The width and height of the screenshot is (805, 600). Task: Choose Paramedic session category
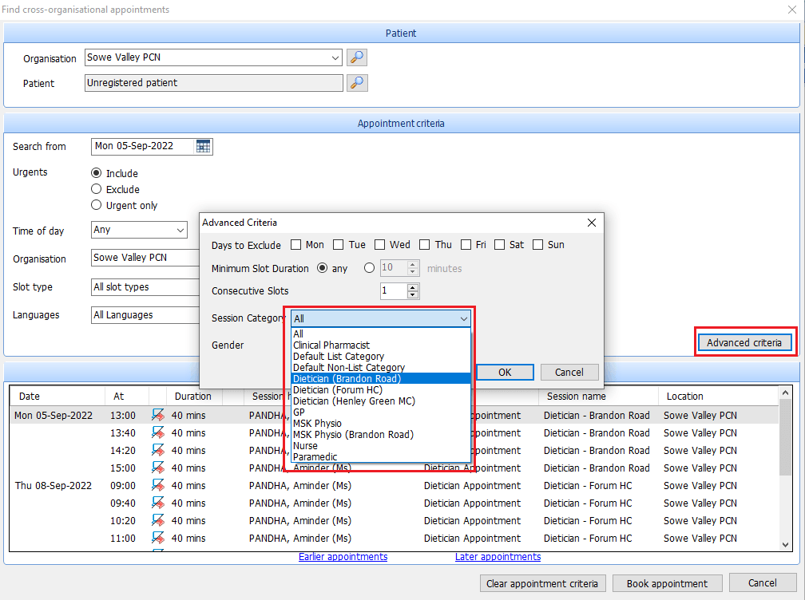(x=380, y=457)
